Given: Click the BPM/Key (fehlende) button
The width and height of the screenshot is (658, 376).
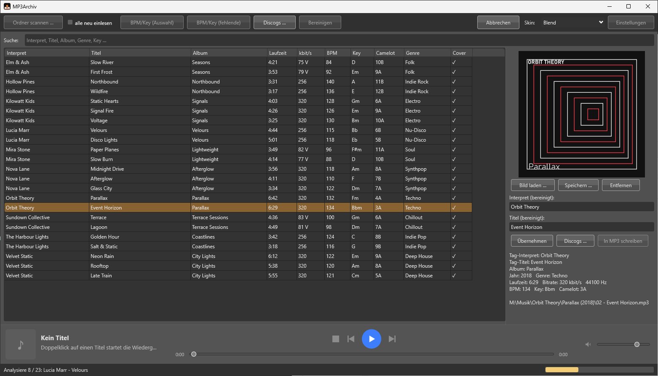Looking at the screenshot, I should (x=219, y=23).
